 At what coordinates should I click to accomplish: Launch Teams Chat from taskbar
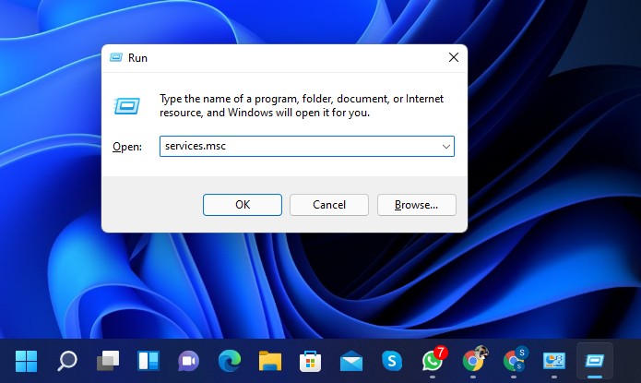[x=188, y=361]
